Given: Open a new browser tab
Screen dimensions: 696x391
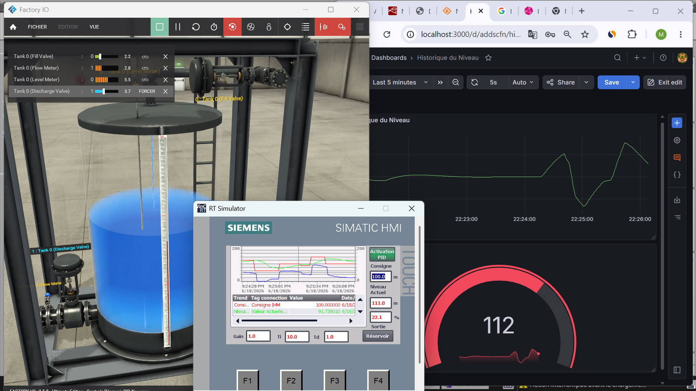Looking at the screenshot, I should [x=582, y=11].
